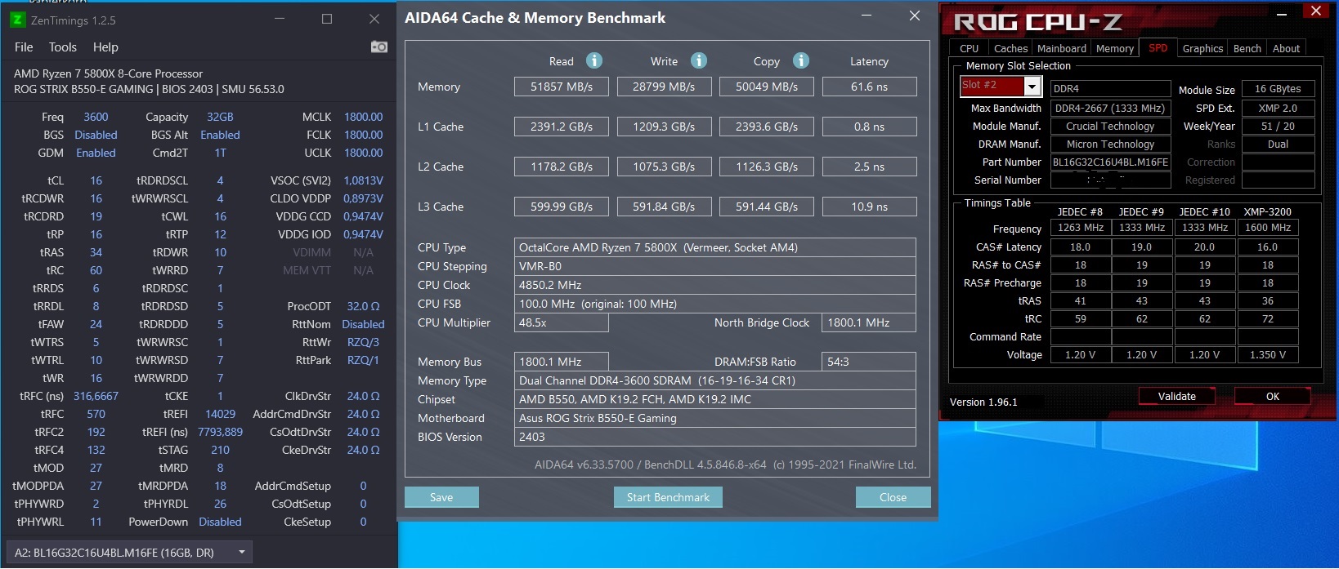Click the ProcODT 32.0 Ω value
1339x569 pixels.
pyautogui.click(x=363, y=306)
